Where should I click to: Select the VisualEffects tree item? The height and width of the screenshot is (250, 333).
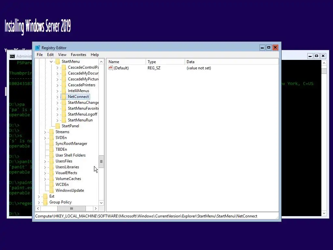(x=66, y=173)
